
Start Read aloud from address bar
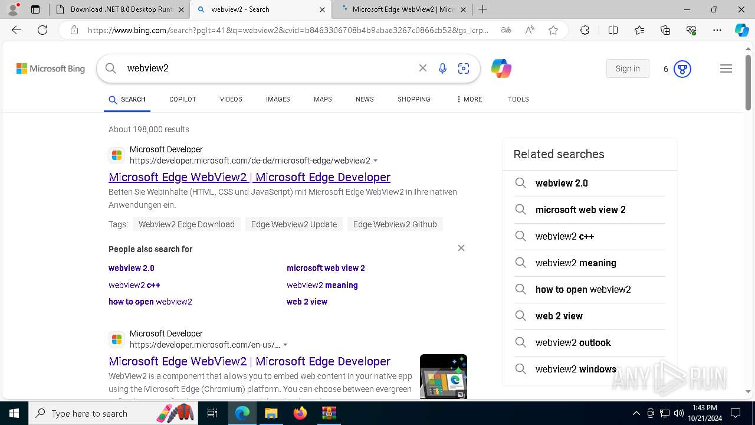point(530,30)
